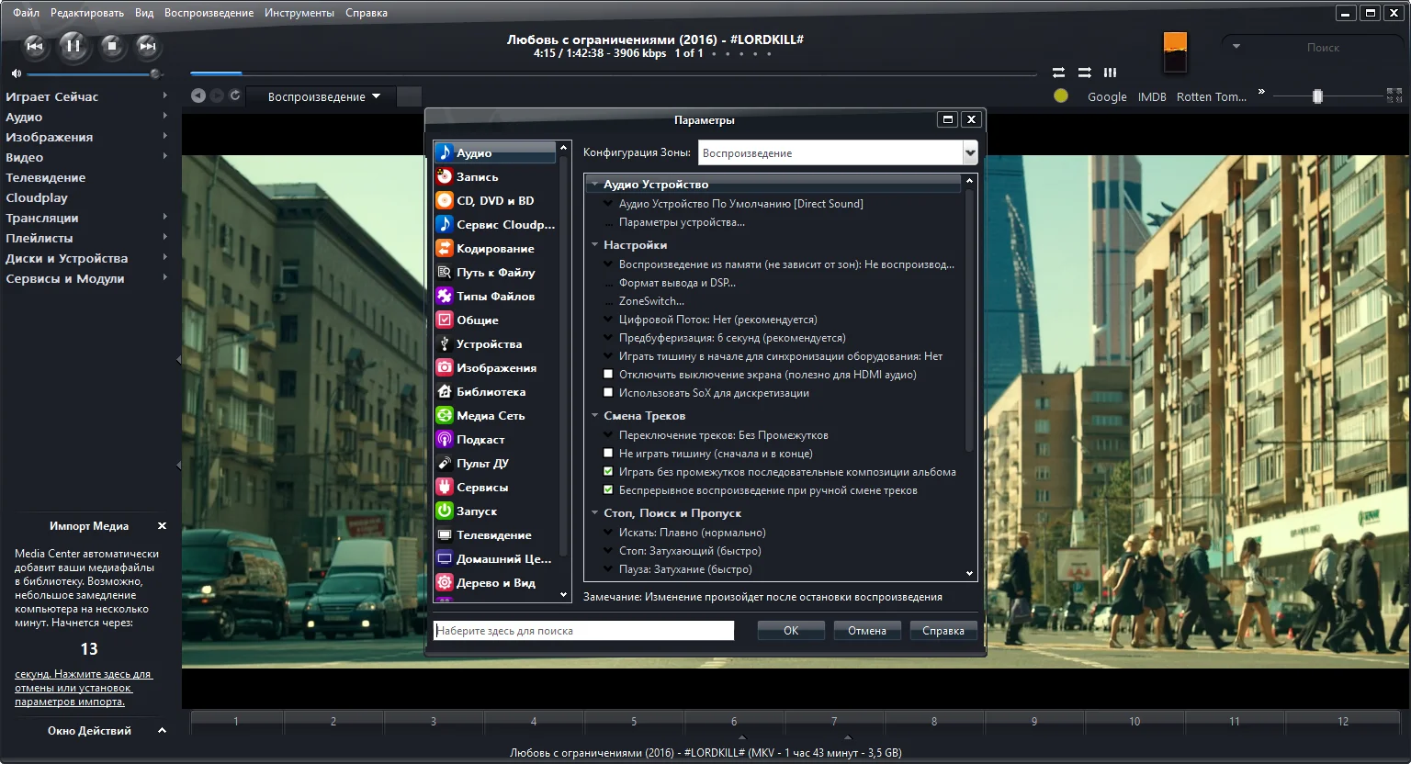The image size is (1411, 764).
Task: Pause playback with the pause button
Action: click(73, 45)
